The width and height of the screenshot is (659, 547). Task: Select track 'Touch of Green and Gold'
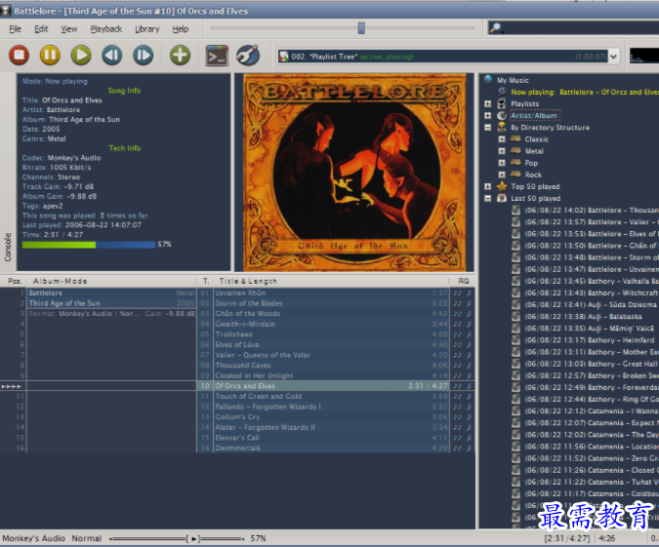(x=331, y=396)
